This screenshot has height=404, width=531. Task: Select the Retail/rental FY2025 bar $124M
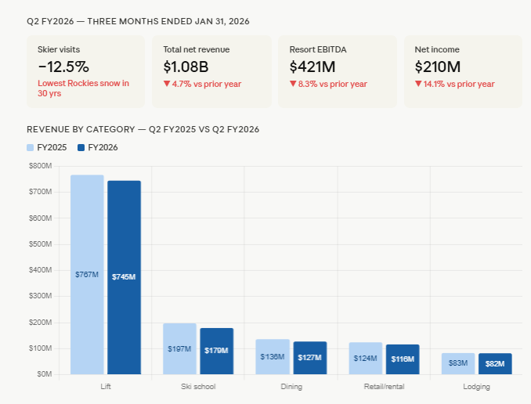click(x=366, y=359)
